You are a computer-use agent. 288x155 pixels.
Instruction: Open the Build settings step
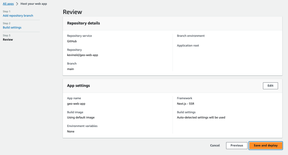click(12, 27)
